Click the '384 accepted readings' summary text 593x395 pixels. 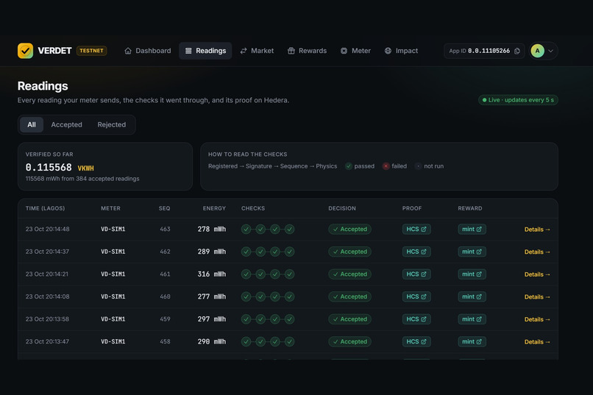pos(107,179)
